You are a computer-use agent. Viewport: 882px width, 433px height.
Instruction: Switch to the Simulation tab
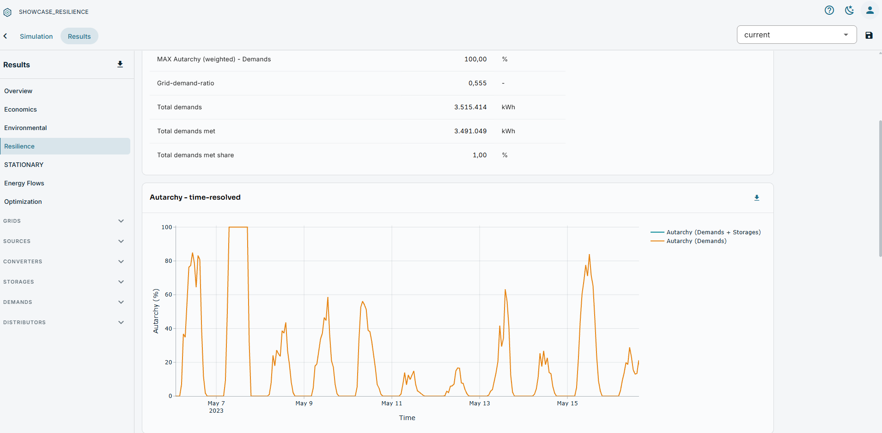pyautogui.click(x=36, y=36)
